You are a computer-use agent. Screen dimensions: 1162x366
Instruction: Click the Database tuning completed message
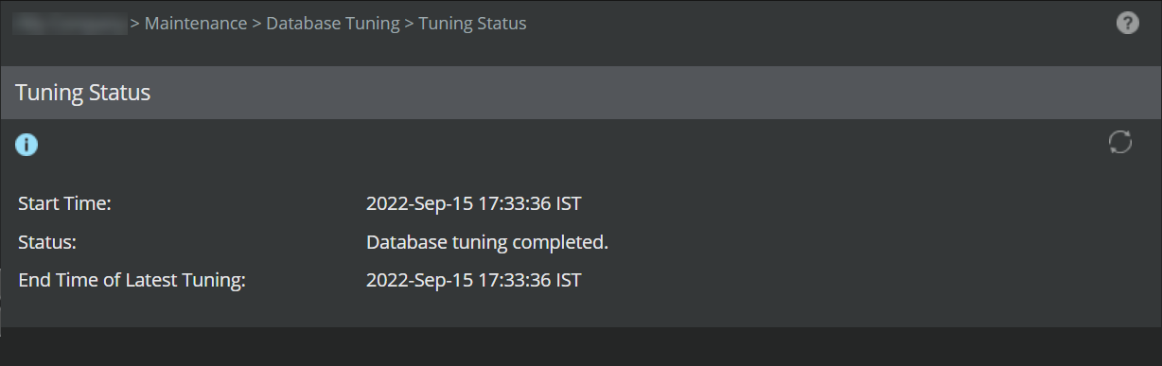486,243
